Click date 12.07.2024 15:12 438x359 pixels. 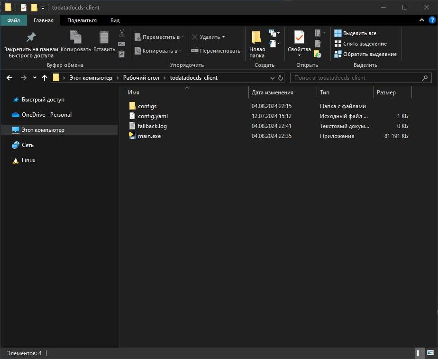(272, 116)
